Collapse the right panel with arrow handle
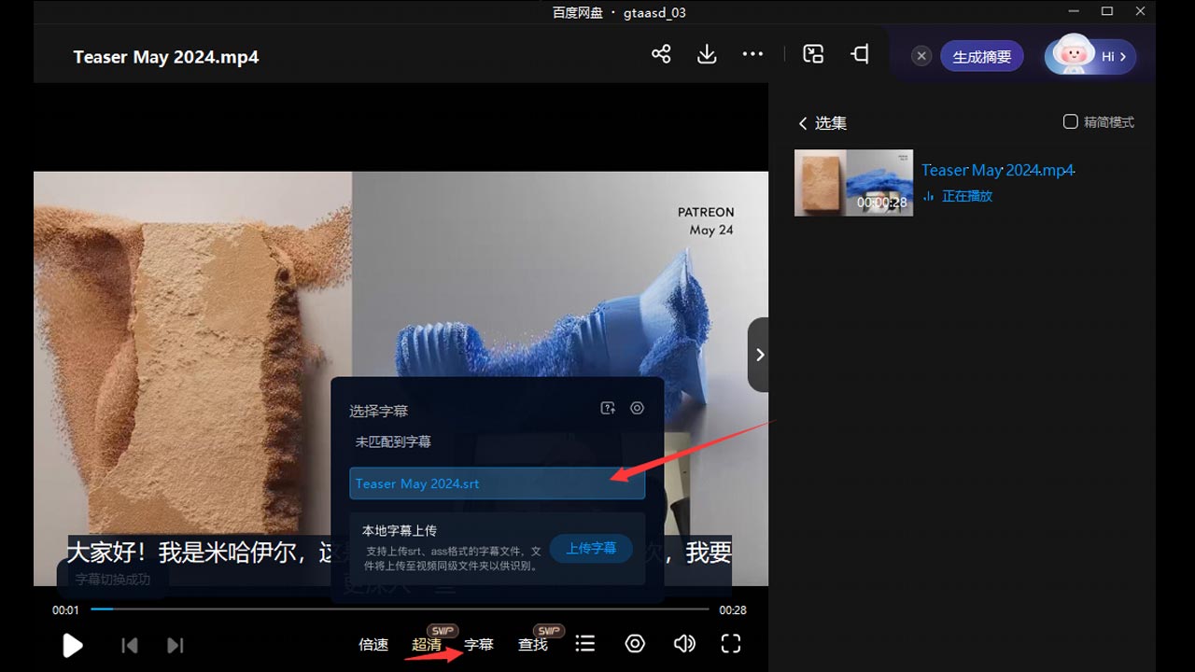 (x=758, y=355)
